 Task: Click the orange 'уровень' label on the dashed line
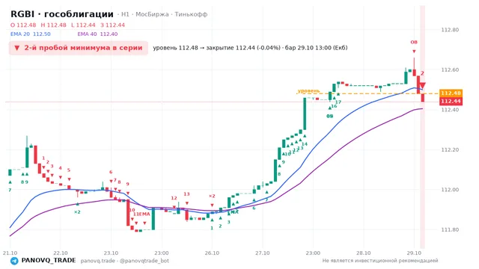coord(309,91)
